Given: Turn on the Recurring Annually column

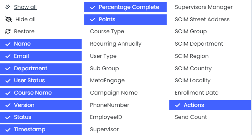Looking at the screenshot, I should tap(125, 44).
